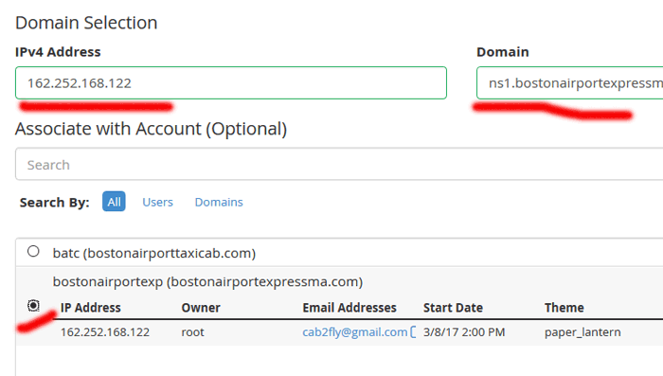Select the All search filter
Image resolution: width=663 pixels, height=376 pixels.
[114, 202]
